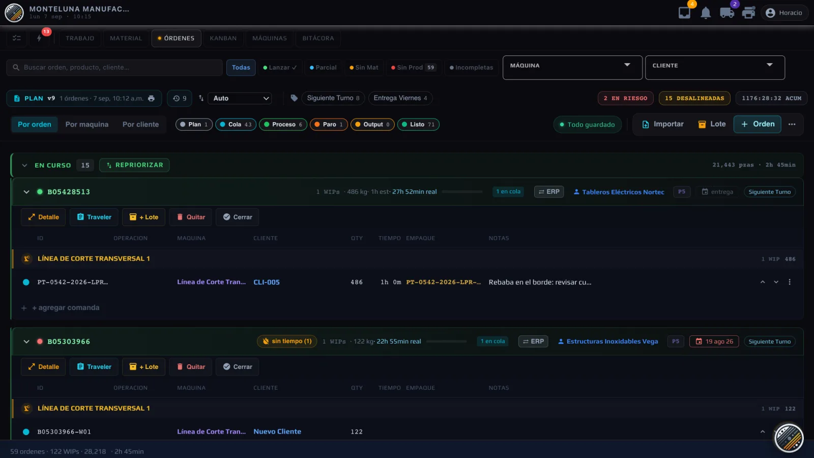Toggle the Sin Mat filter chip
This screenshot has width=814, height=458.
point(364,67)
